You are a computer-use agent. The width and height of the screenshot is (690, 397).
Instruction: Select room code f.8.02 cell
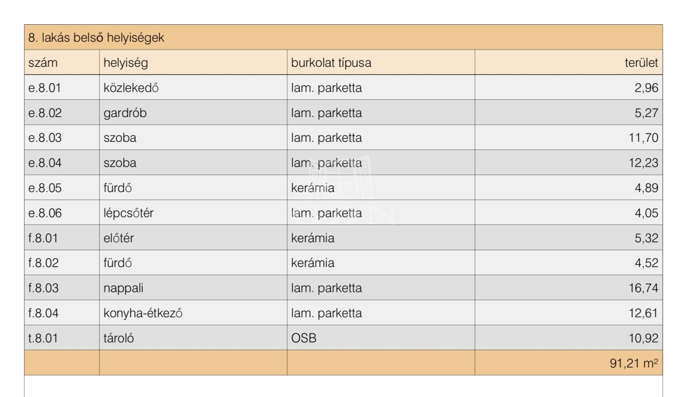[62, 263]
